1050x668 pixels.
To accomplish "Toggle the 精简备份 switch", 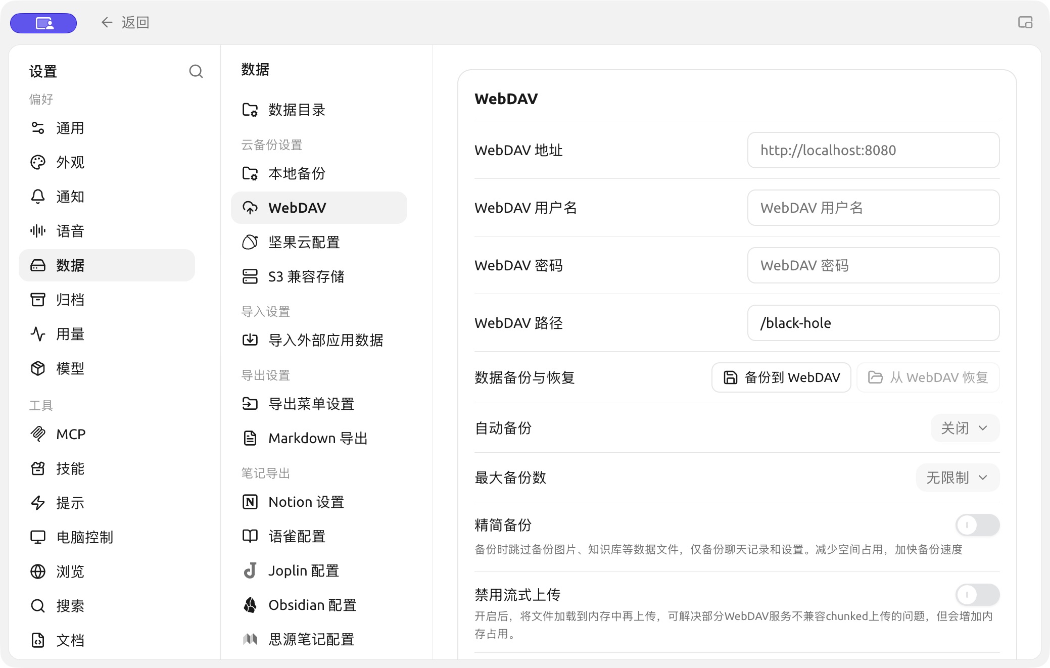I will point(977,525).
